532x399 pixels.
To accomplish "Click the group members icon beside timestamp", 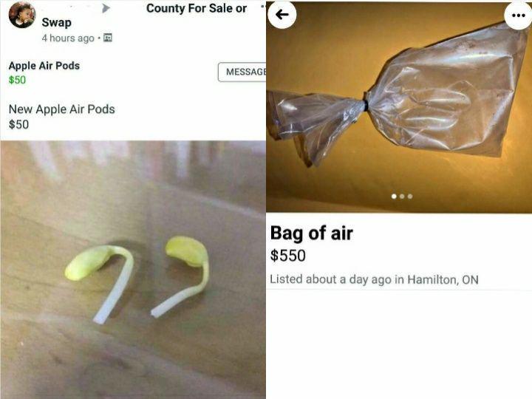I will point(108,38).
